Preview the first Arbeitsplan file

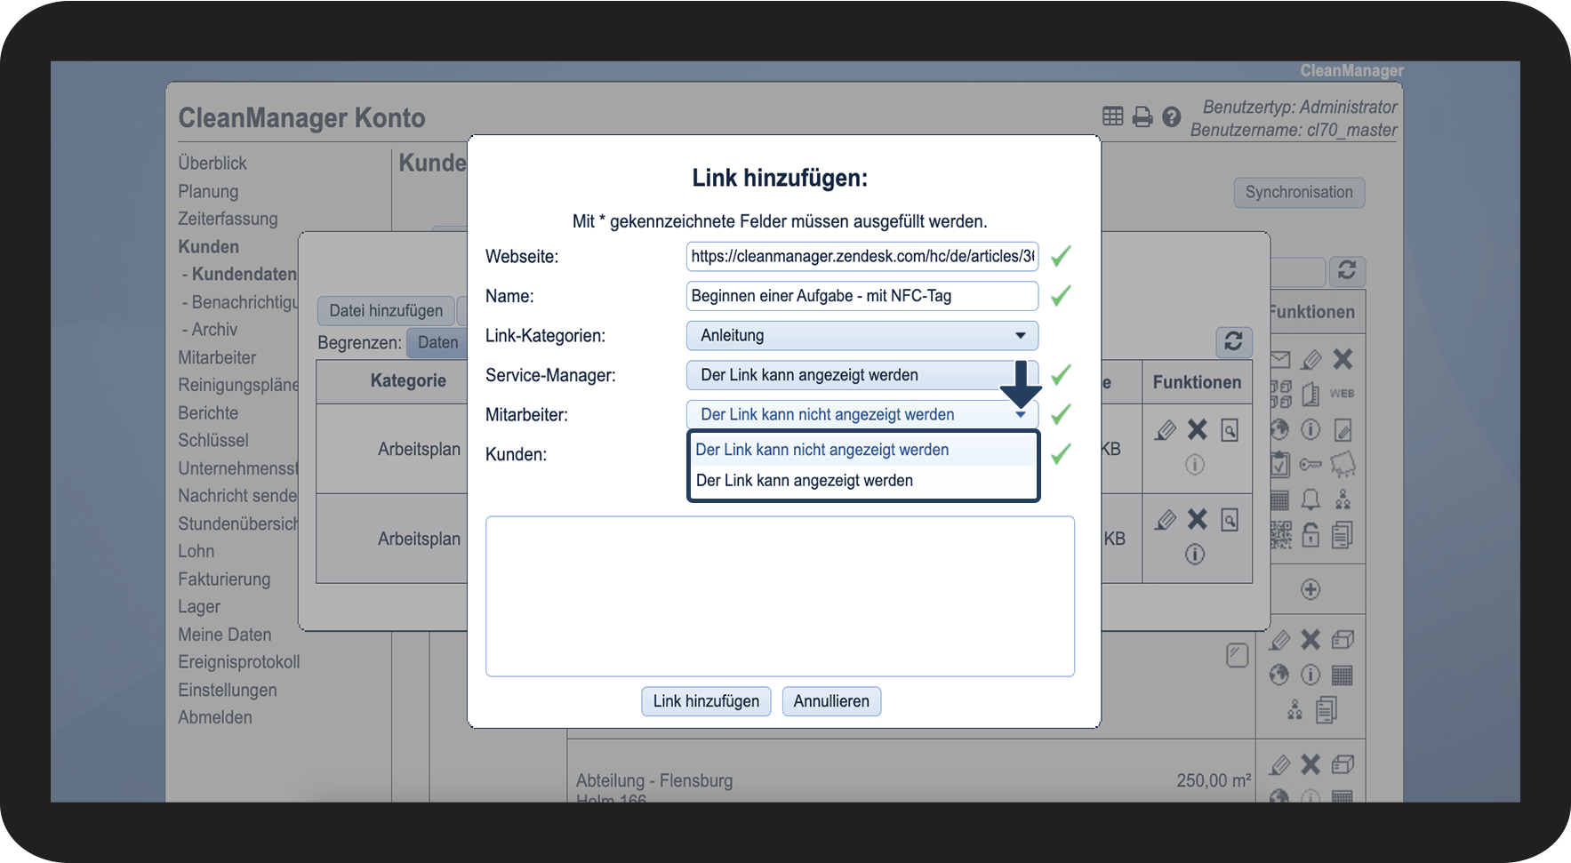click(1230, 430)
